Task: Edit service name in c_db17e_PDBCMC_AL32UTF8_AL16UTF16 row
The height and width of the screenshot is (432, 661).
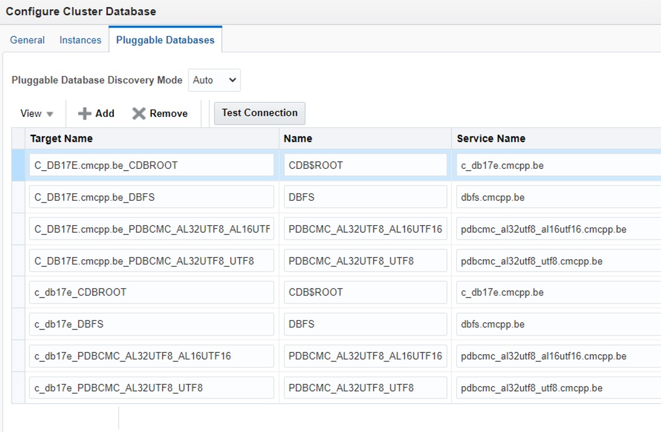Action: [x=559, y=356]
